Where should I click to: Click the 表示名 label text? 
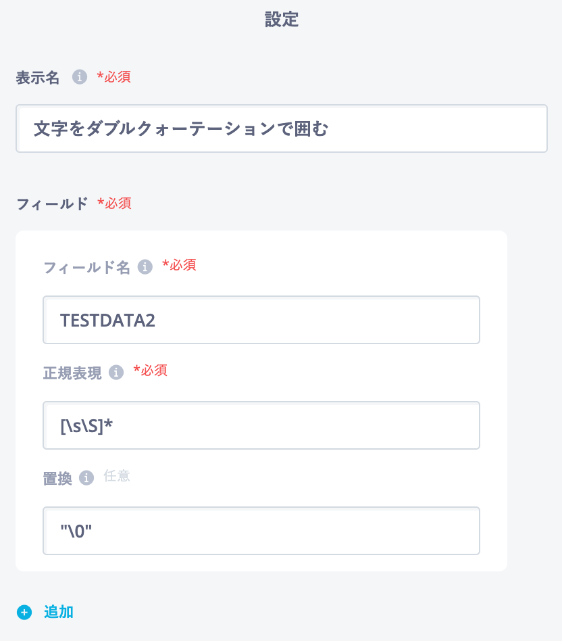tap(38, 78)
